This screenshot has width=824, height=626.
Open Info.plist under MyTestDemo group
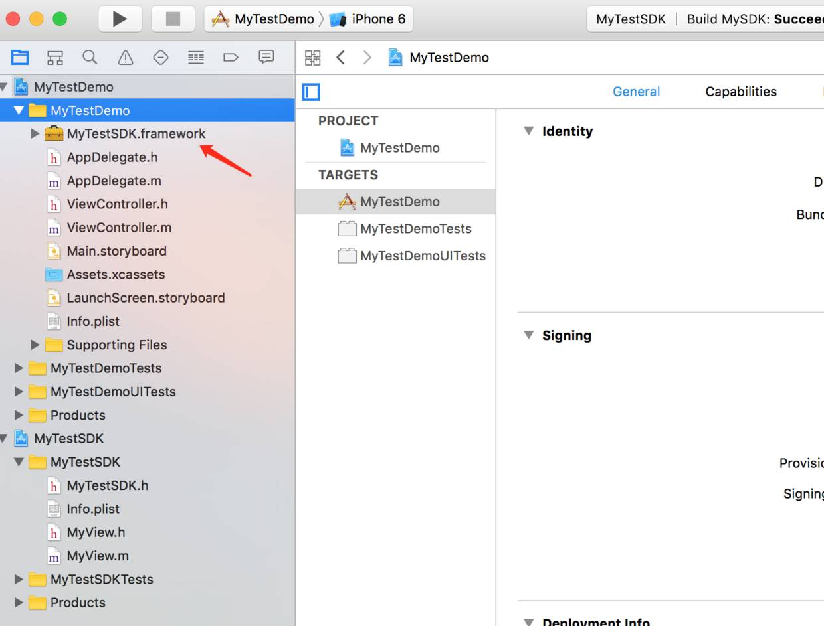[93, 321]
